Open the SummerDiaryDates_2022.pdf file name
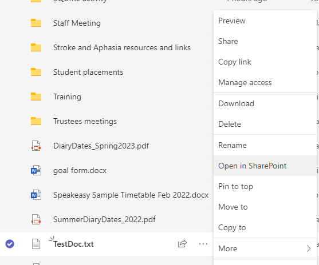The image size is (319, 265). [104, 219]
